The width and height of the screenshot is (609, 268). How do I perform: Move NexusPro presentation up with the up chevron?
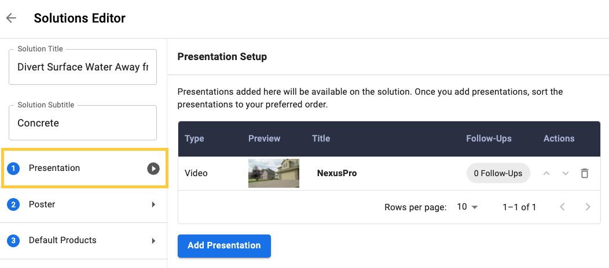546,173
